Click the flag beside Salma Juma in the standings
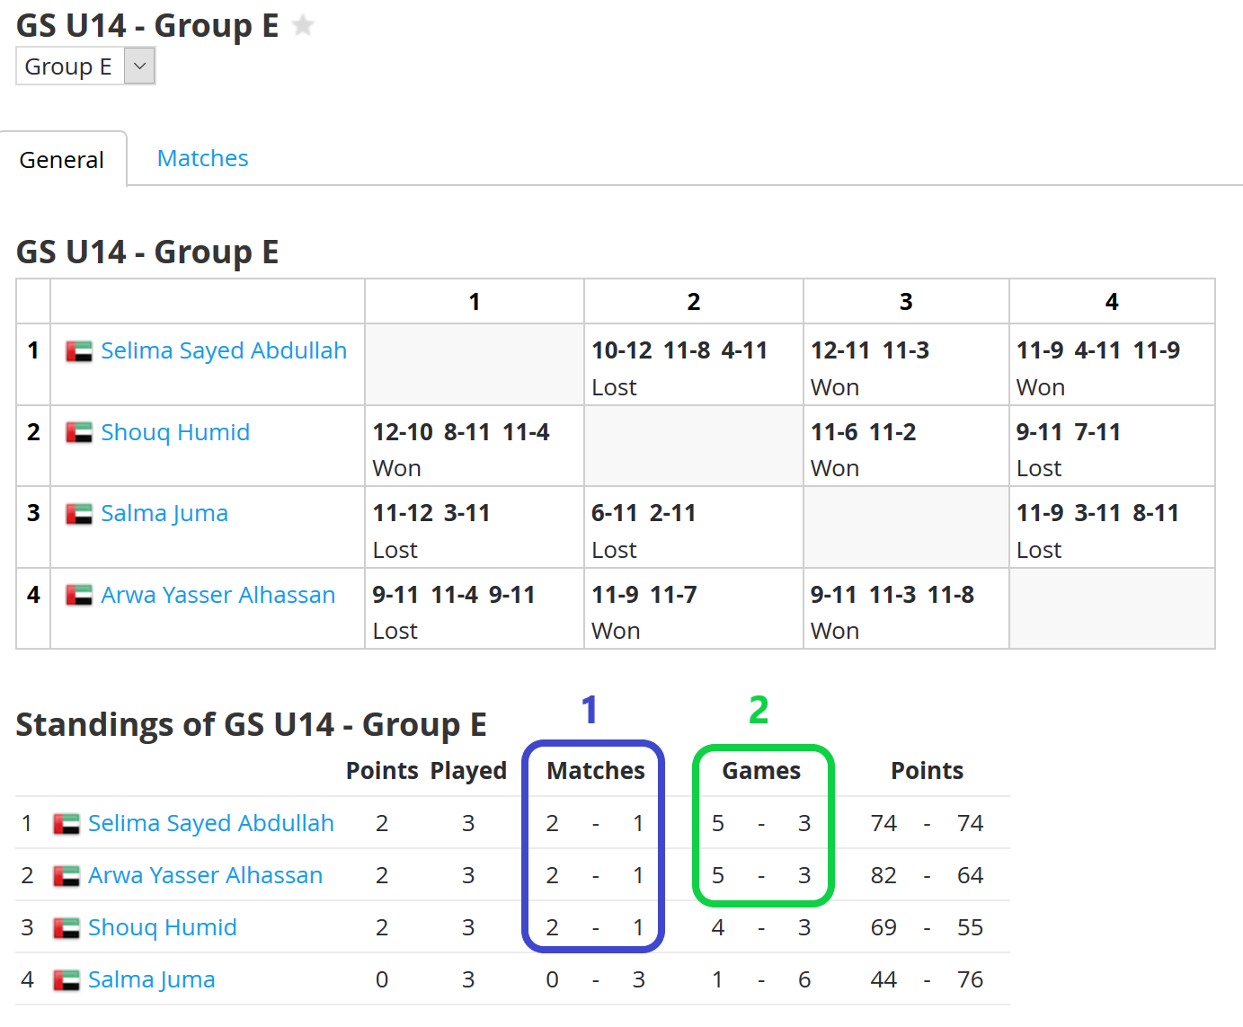This screenshot has width=1243, height=1027. [x=67, y=980]
